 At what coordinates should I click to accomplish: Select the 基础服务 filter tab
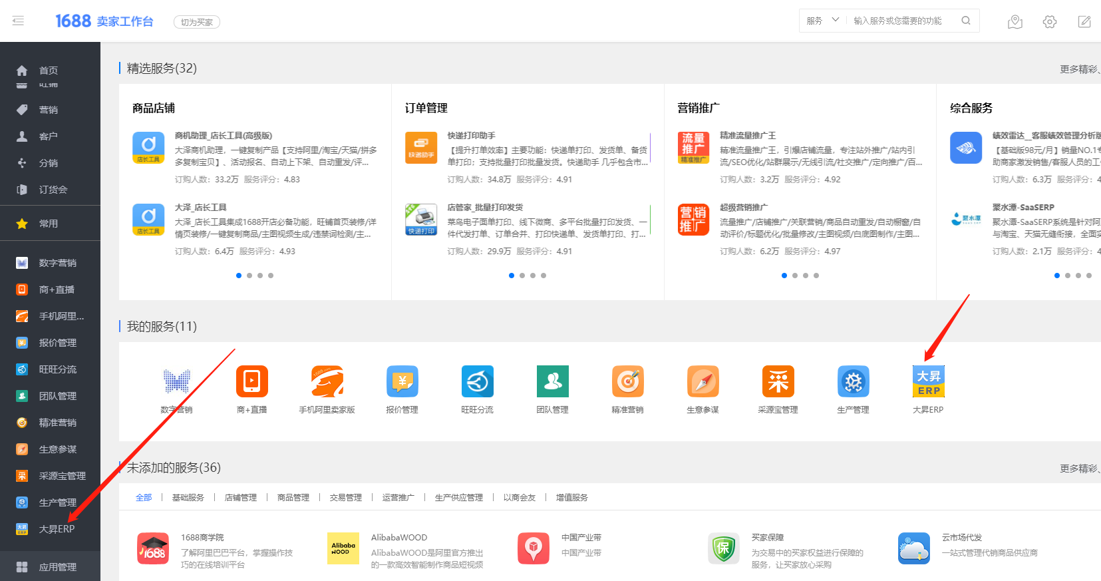pyautogui.click(x=188, y=498)
